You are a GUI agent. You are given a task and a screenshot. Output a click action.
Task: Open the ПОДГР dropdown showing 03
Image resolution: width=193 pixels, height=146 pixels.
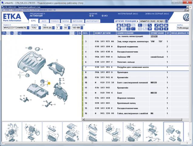[69, 28]
